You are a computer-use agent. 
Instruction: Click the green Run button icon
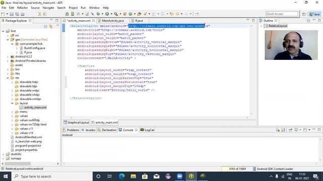point(107,14)
